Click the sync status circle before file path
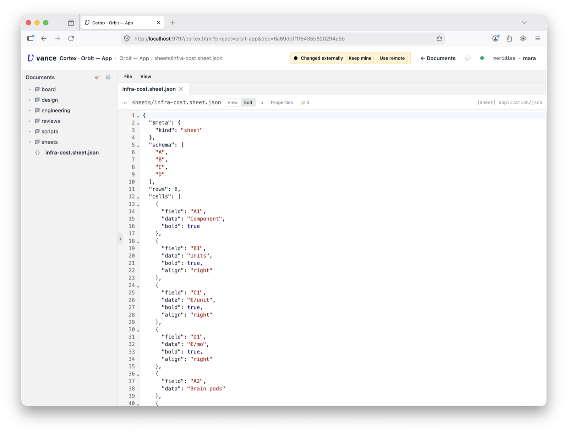Image resolution: width=568 pixels, height=434 pixels. tap(125, 103)
